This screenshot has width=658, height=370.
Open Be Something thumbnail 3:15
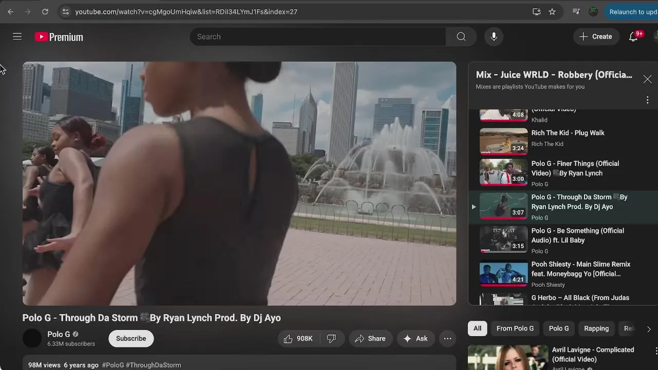coord(504,239)
